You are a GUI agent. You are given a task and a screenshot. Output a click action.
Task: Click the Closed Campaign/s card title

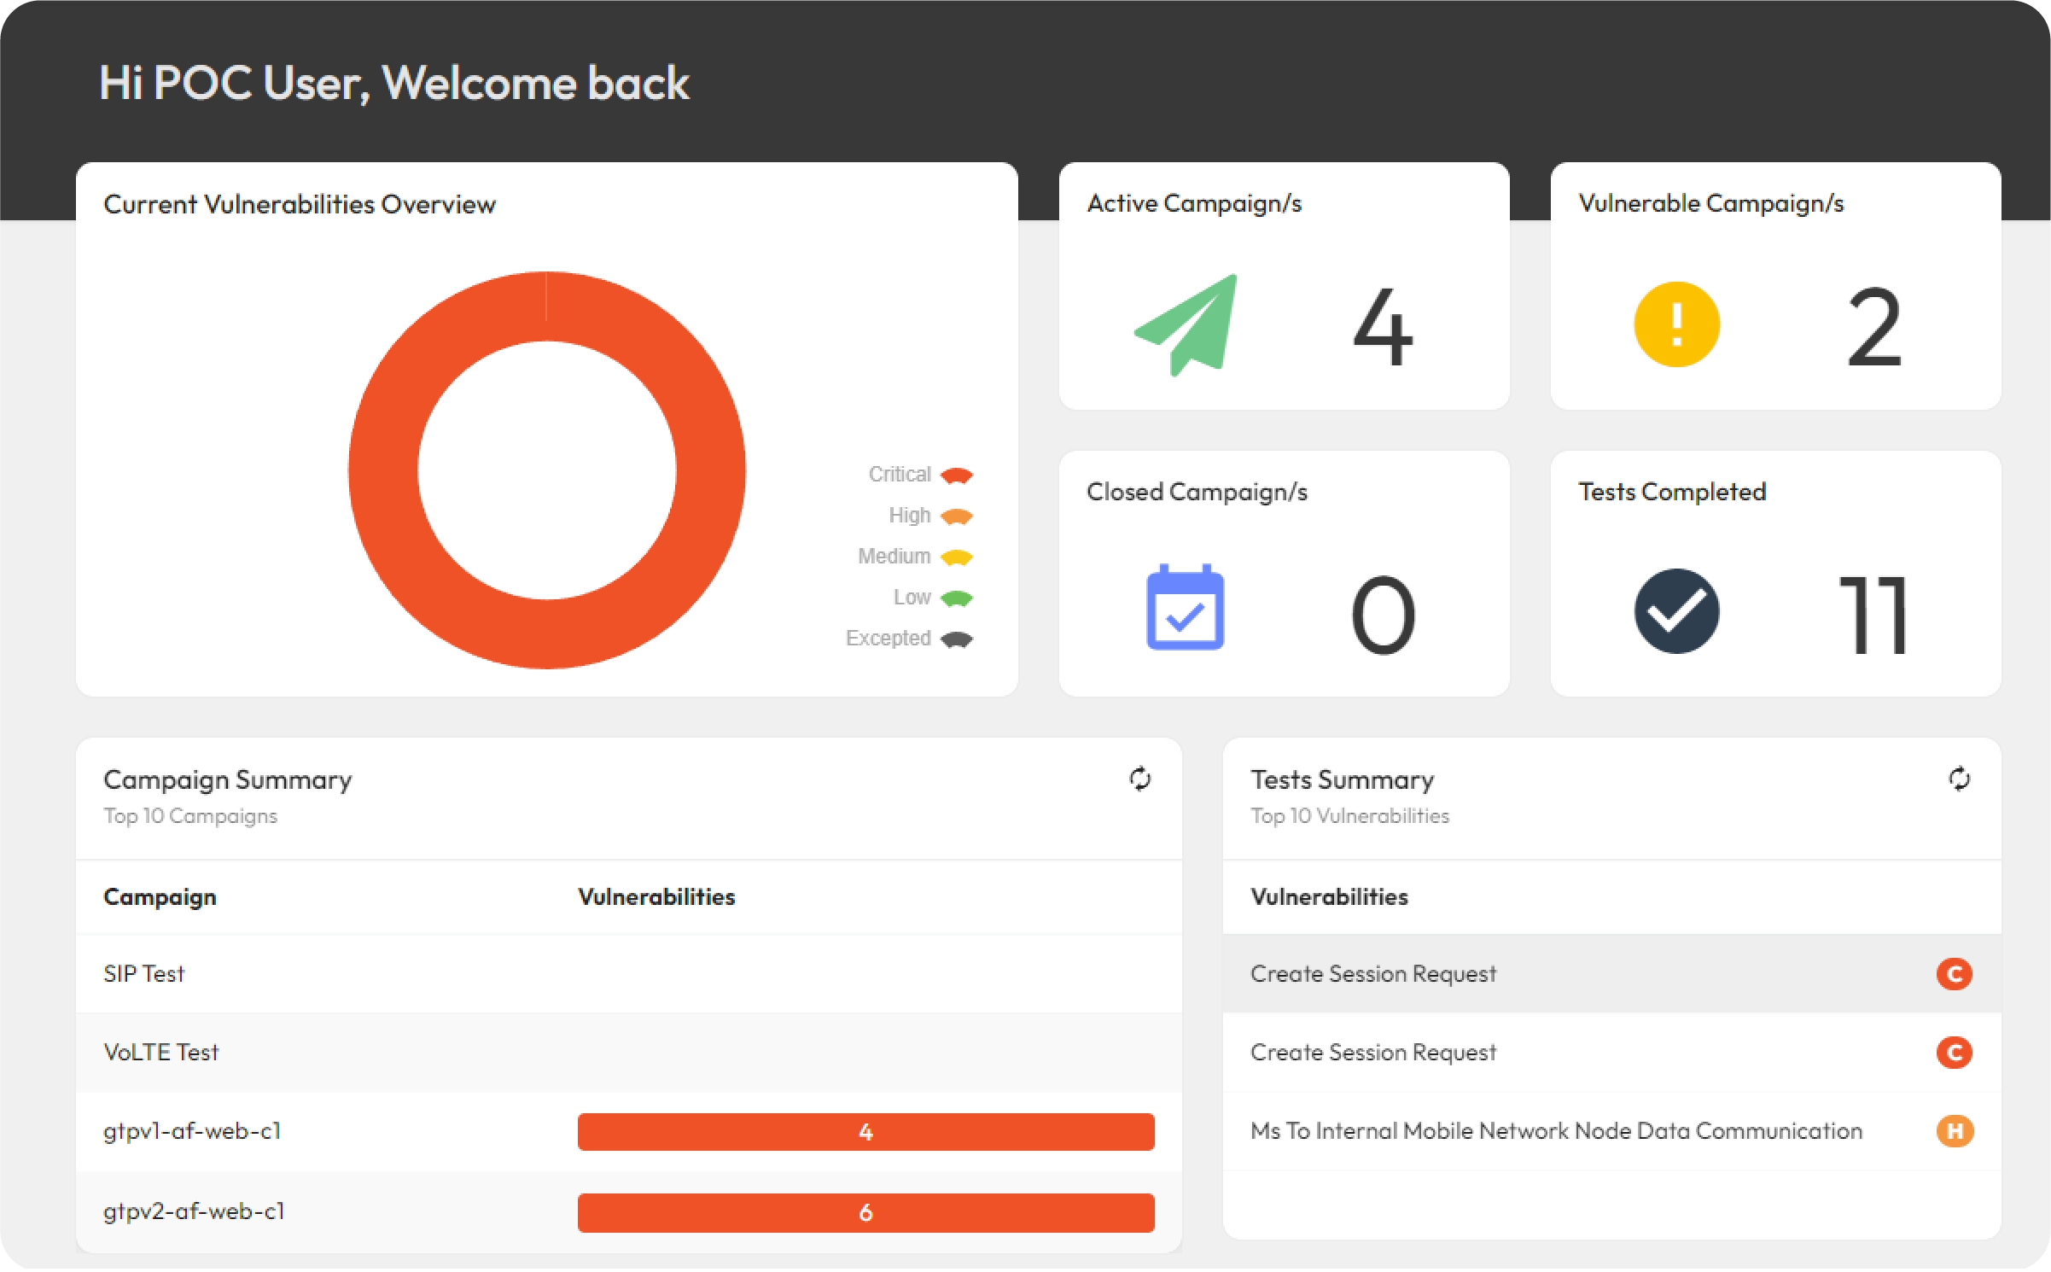click(1197, 492)
